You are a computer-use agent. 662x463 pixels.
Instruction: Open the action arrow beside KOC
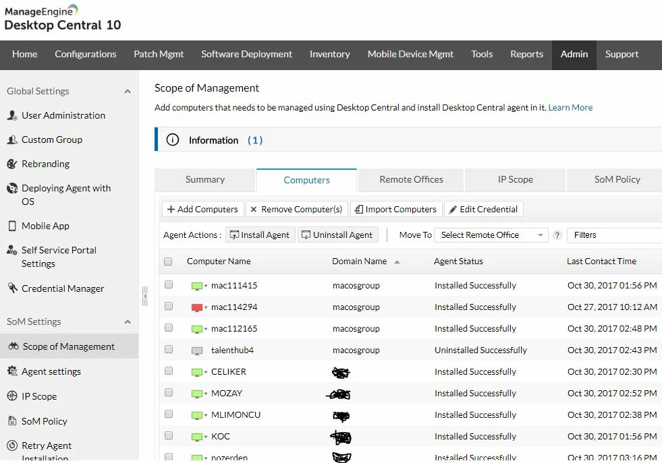click(x=206, y=437)
